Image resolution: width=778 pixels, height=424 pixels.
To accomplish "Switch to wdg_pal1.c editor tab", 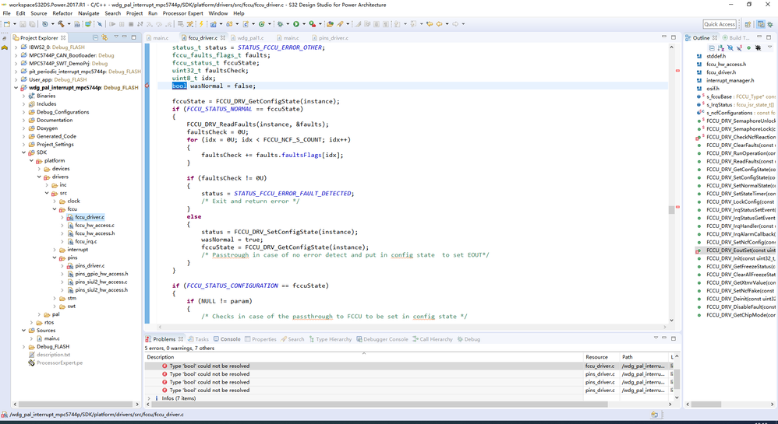I will point(247,37).
